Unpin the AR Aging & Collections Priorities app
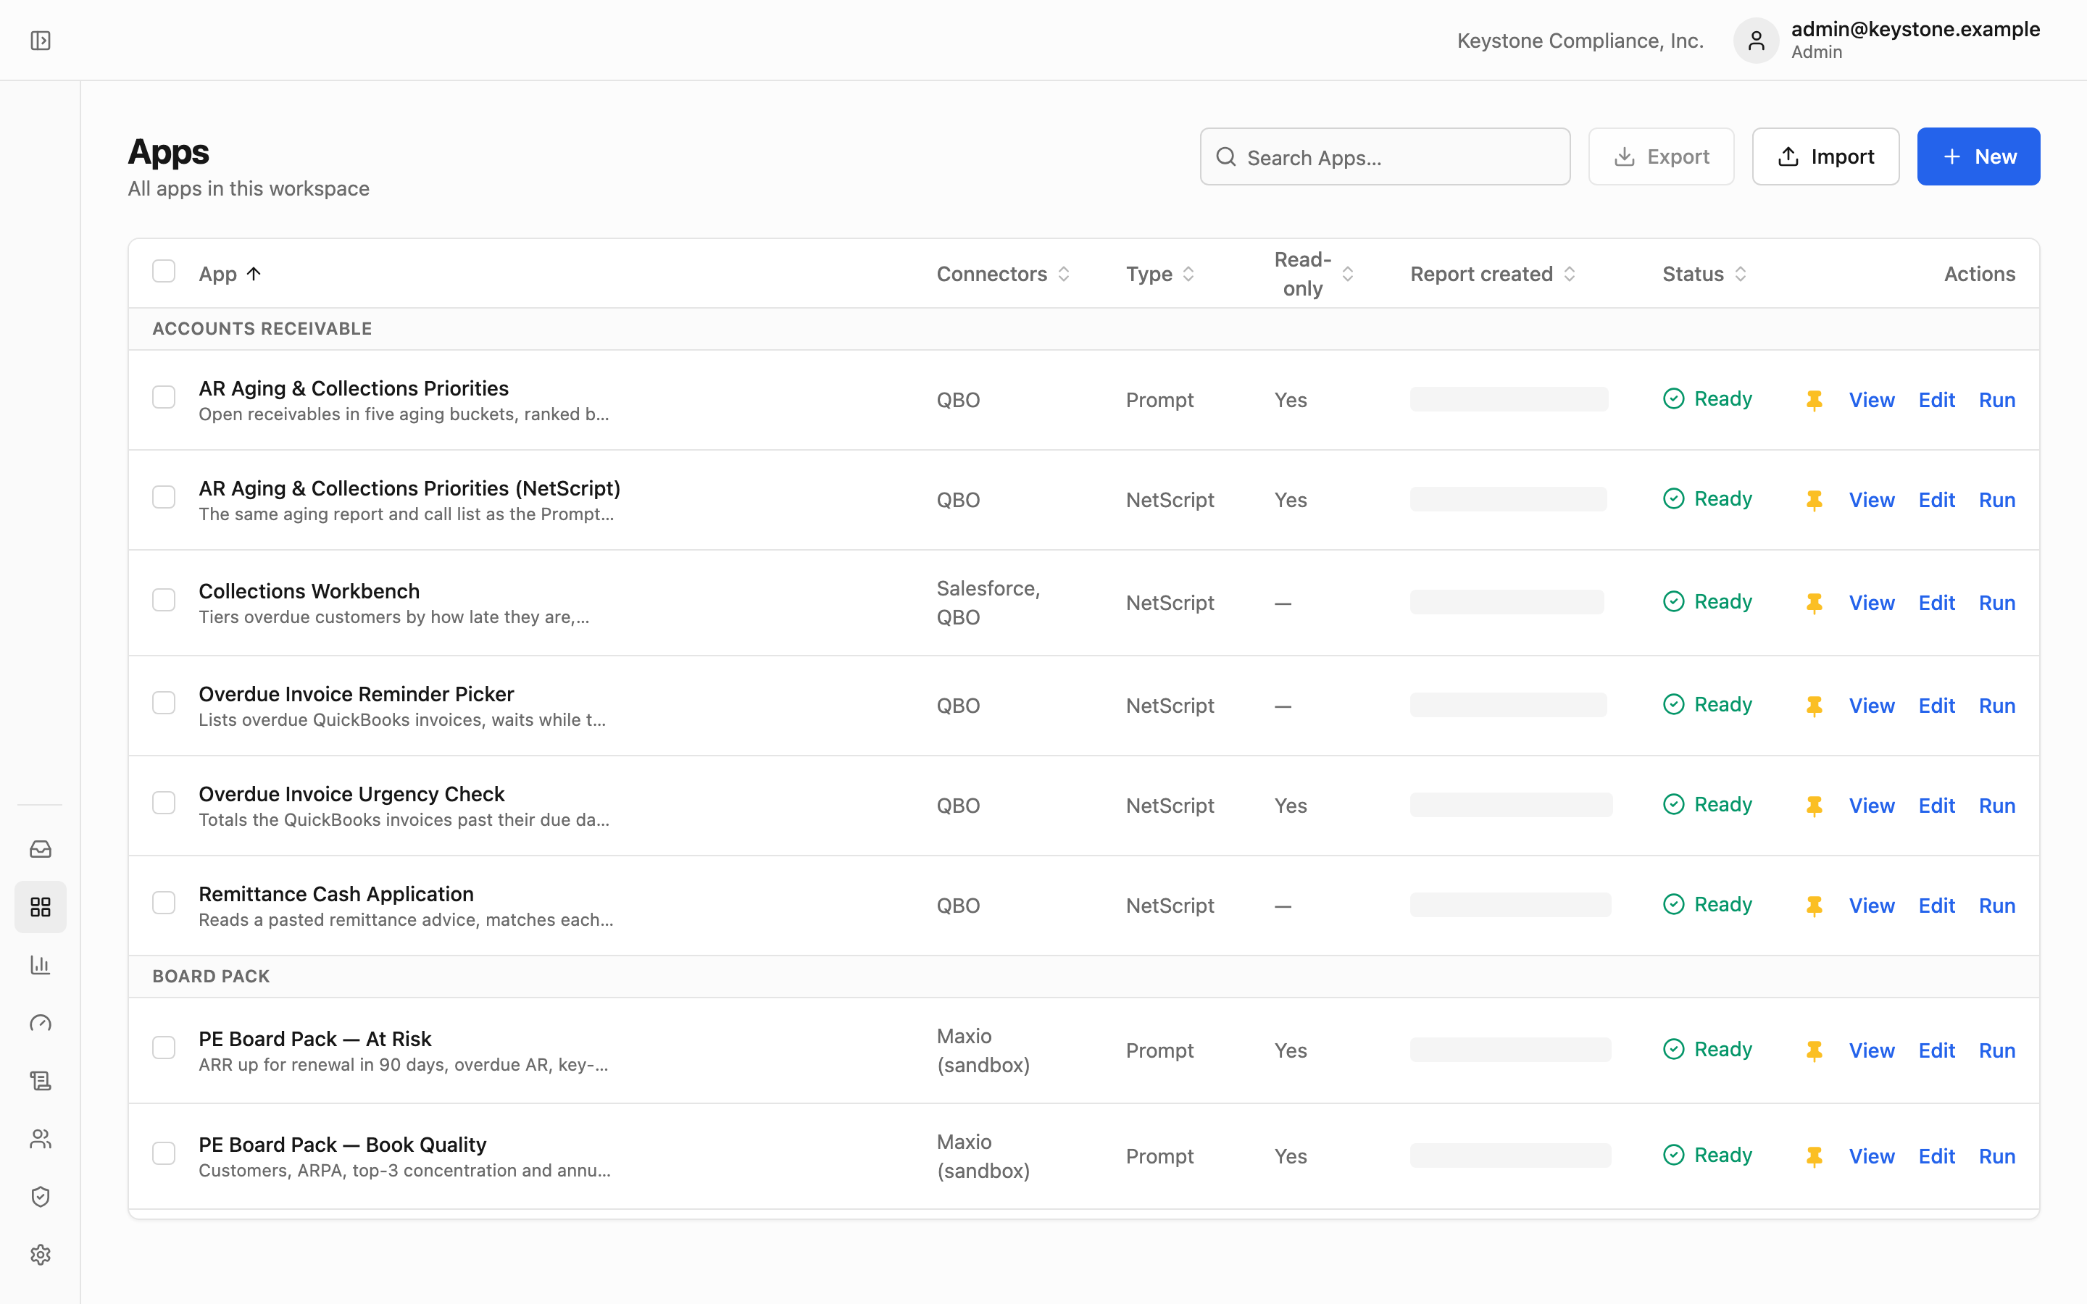Image resolution: width=2087 pixels, height=1304 pixels. [x=1815, y=400]
